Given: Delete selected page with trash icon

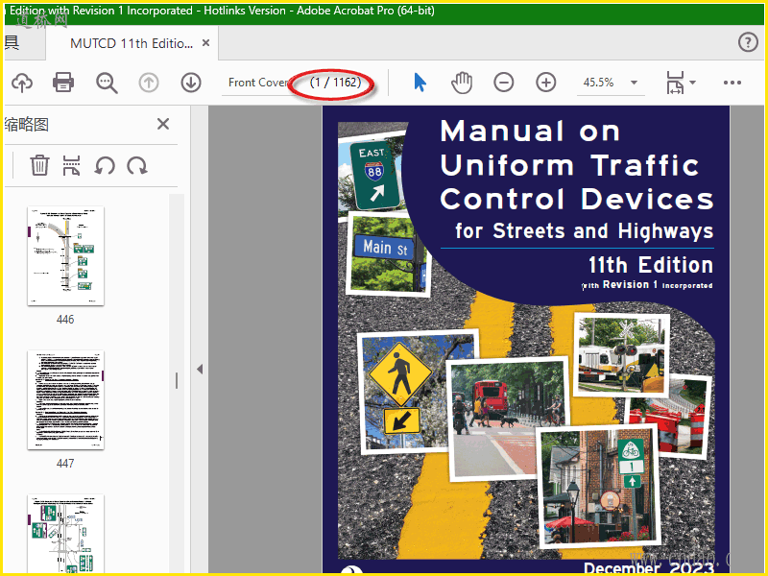Looking at the screenshot, I should (39, 165).
